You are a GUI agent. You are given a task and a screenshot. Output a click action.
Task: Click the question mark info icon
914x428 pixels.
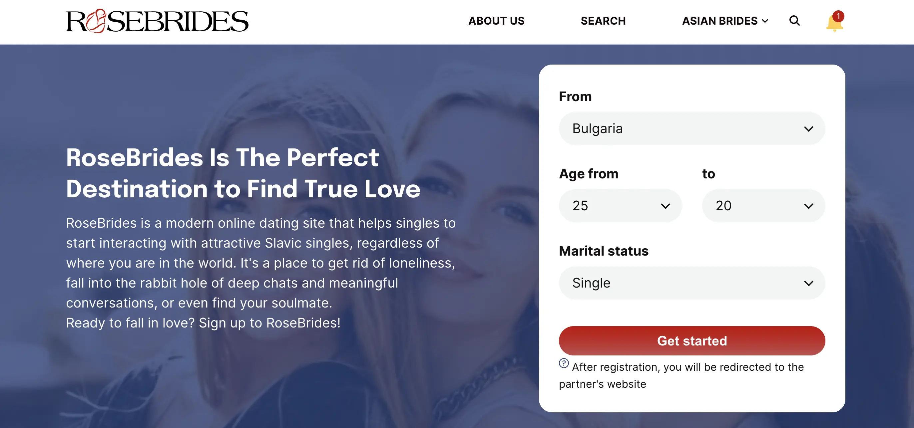[x=564, y=363]
